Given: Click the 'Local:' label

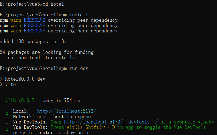Looking at the screenshot, I should coord(21,111).
